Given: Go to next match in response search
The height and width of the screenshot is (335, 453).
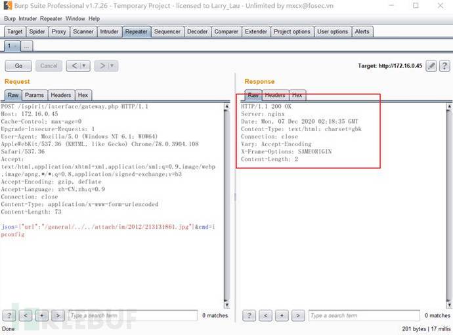Looking at the screenshot, I should click(x=298, y=316).
